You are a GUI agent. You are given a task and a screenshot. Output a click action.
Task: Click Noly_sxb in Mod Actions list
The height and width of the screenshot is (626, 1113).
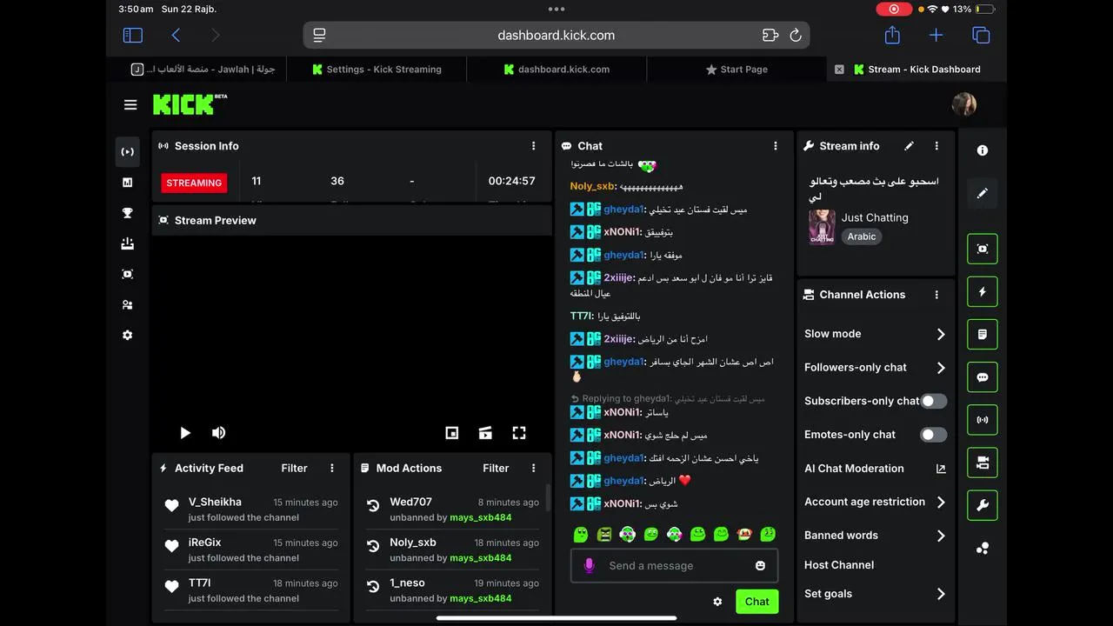pyautogui.click(x=413, y=543)
